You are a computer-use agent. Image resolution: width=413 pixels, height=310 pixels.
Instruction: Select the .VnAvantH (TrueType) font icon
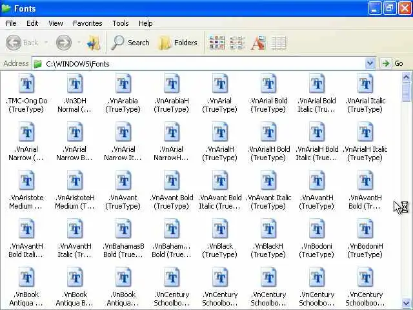pos(317,180)
